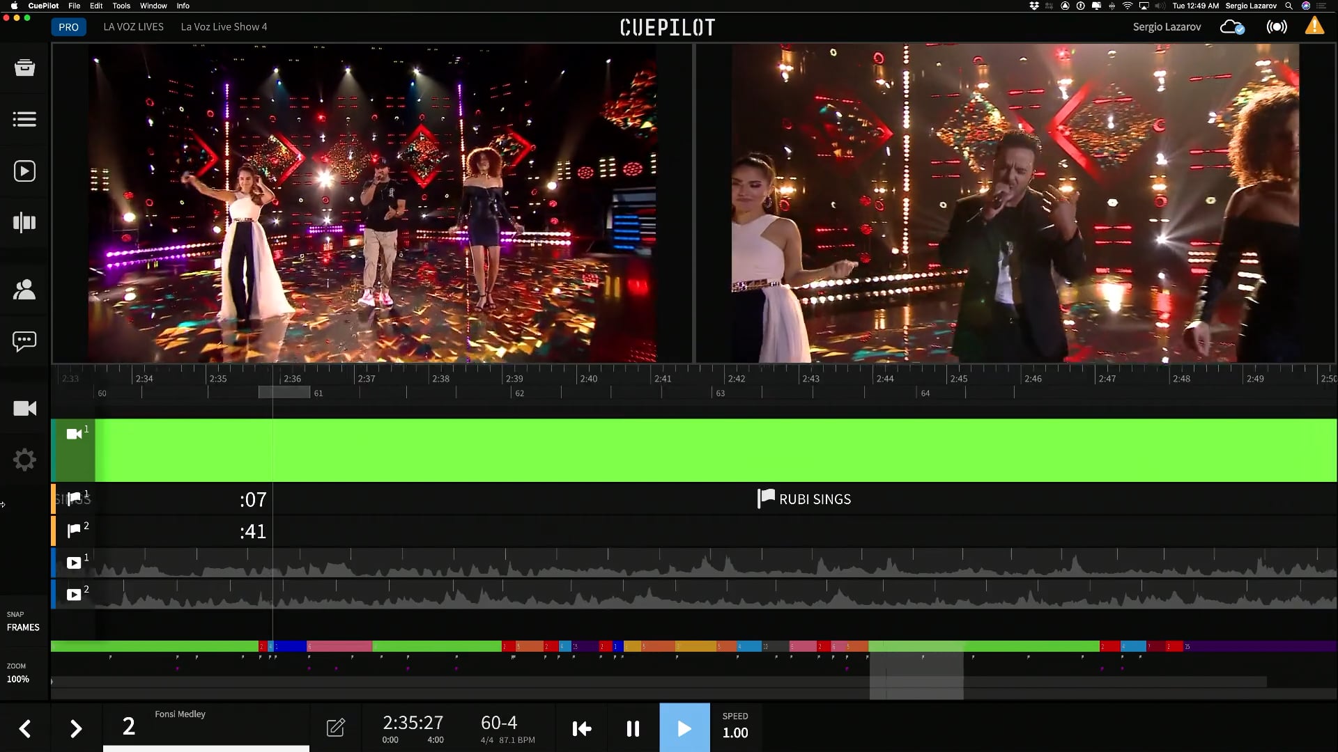Open the Wi-Fi menu bar icon
This screenshot has width=1338, height=752.
coord(1128,6)
